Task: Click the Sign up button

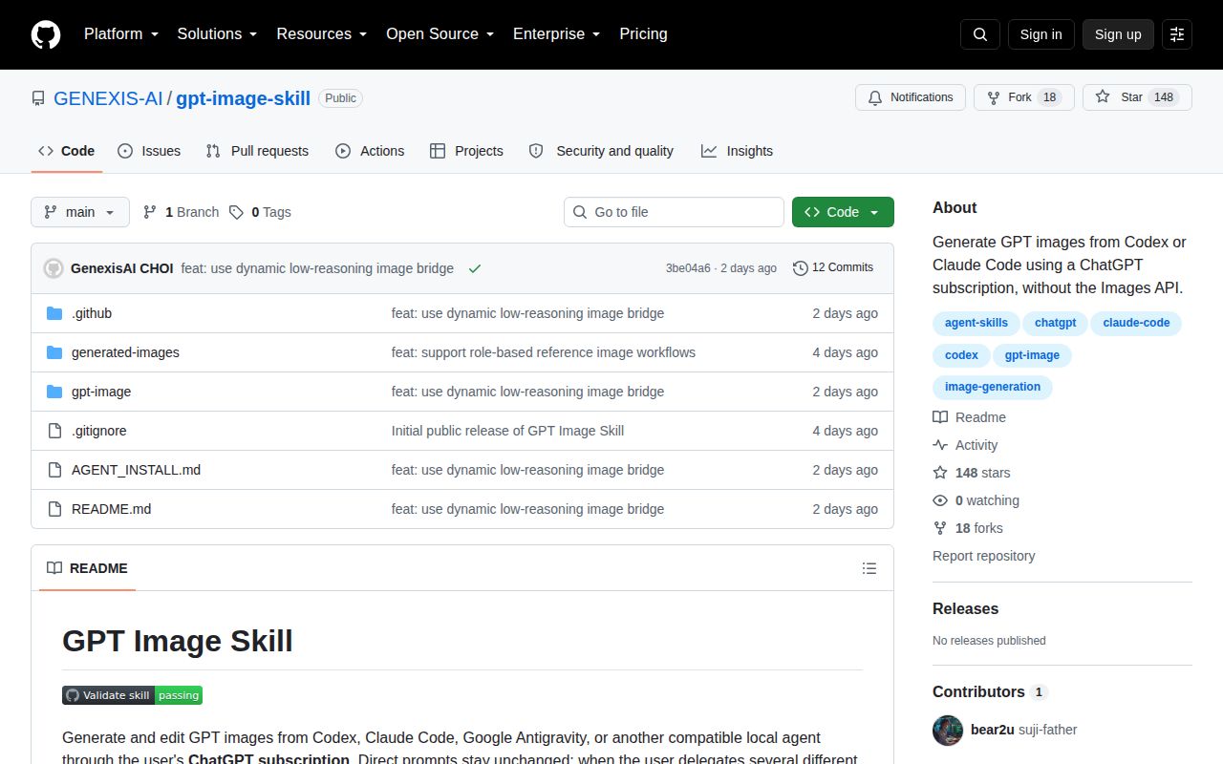Action: [x=1118, y=34]
